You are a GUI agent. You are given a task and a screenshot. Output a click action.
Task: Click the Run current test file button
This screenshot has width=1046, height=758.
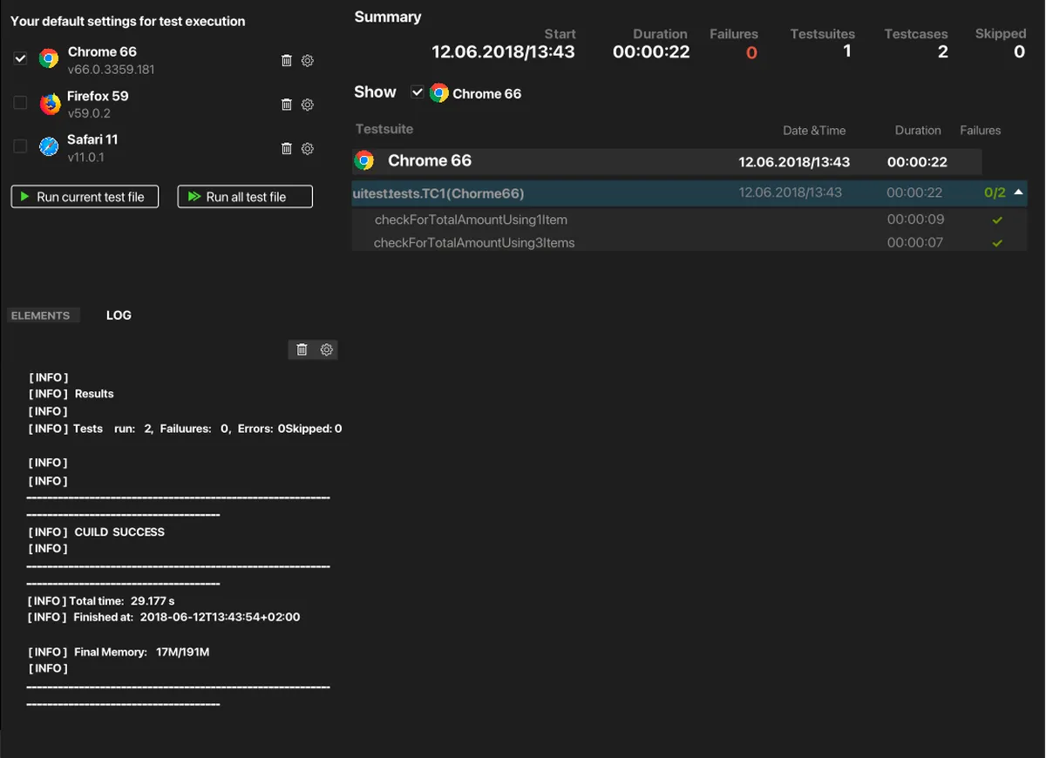click(x=85, y=197)
